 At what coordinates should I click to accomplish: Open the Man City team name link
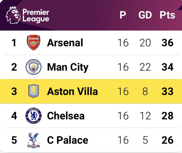coord(68,67)
